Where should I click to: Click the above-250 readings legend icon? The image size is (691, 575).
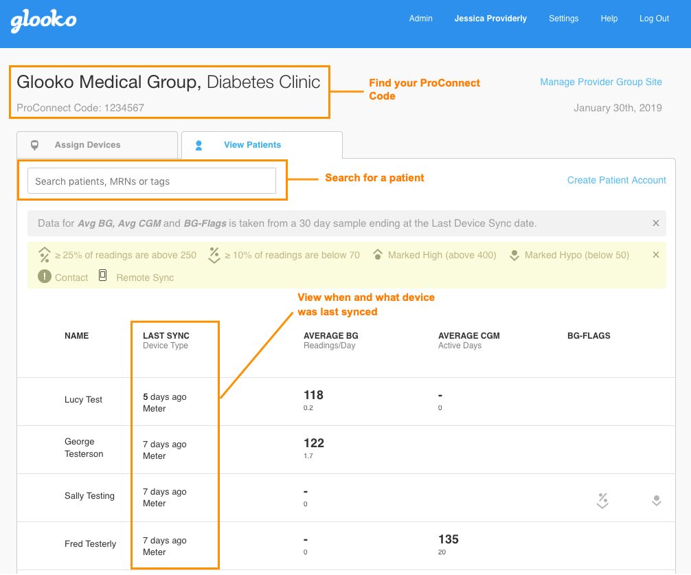pyautogui.click(x=45, y=255)
